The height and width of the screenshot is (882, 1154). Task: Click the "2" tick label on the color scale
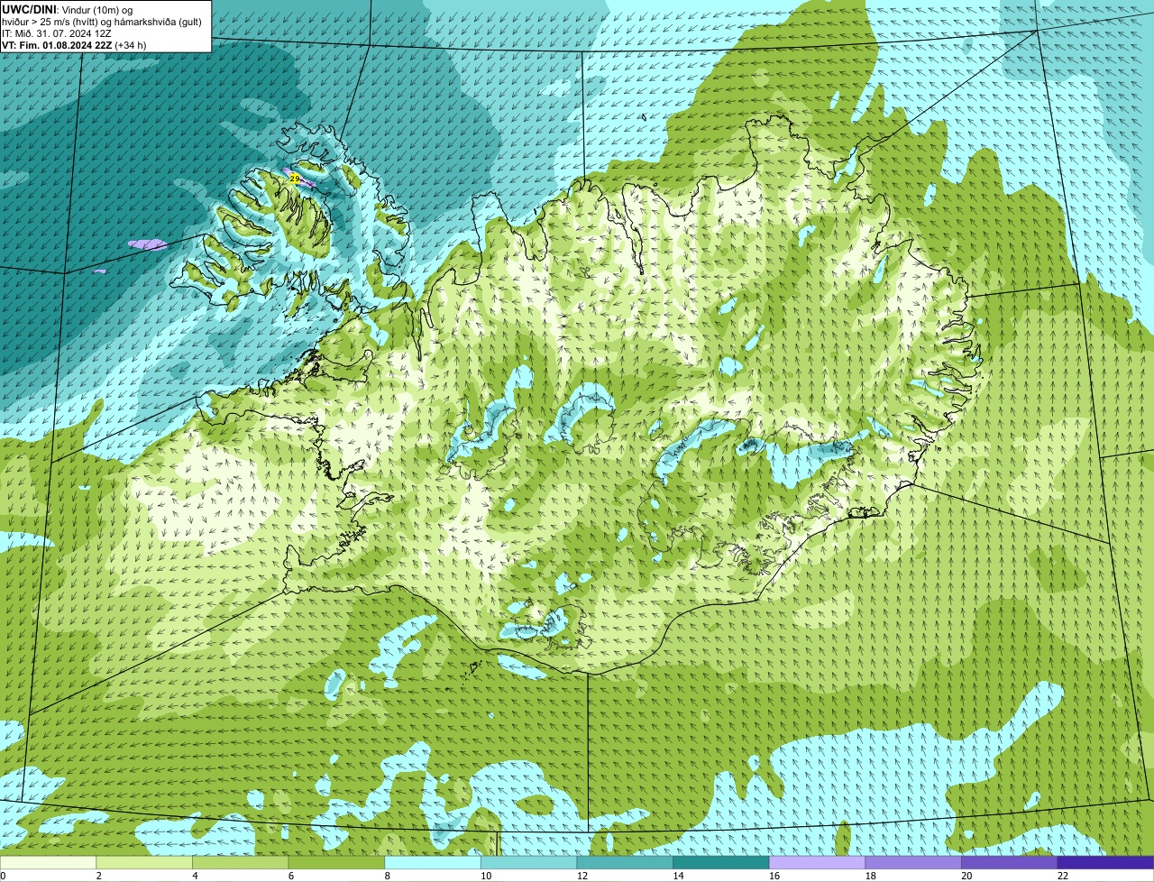coord(98,876)
